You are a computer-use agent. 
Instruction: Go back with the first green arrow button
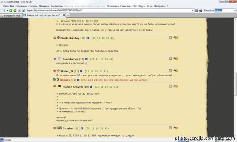point(11,11)
